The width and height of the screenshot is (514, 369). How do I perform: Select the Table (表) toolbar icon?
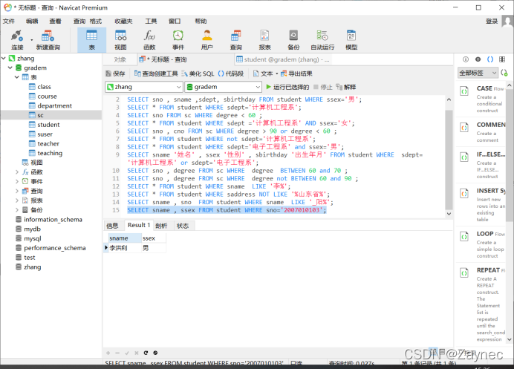point(92,39)
